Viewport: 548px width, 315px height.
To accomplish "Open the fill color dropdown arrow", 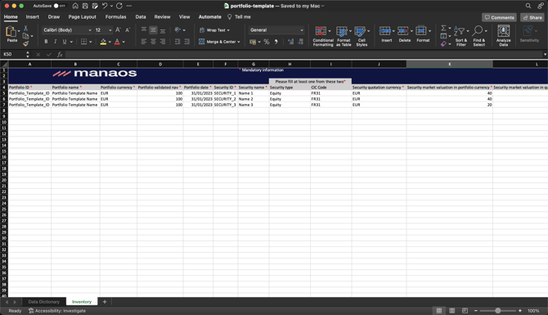I will point(110,42).
